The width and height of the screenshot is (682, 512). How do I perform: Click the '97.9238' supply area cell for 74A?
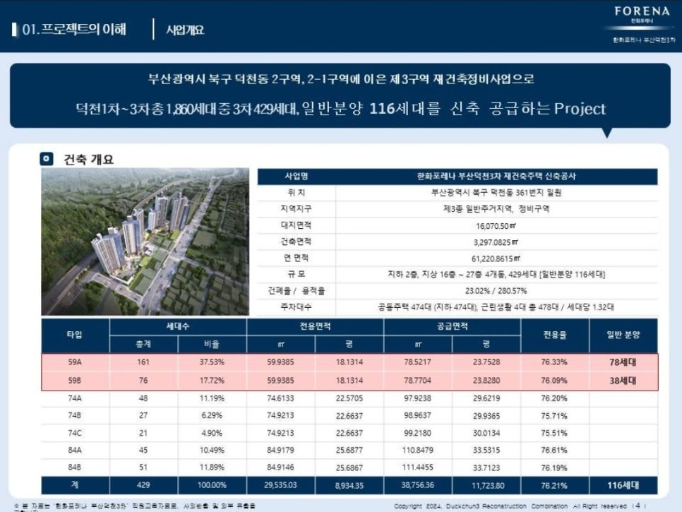417,398
